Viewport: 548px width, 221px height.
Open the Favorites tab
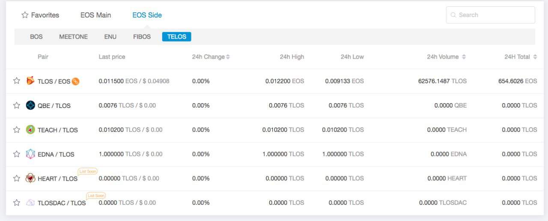tap(40, 15)
